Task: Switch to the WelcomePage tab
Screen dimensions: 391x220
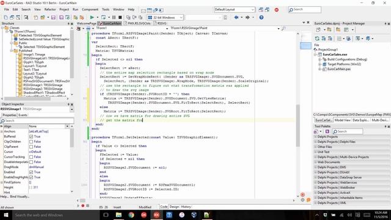Action: pos(86,23)
